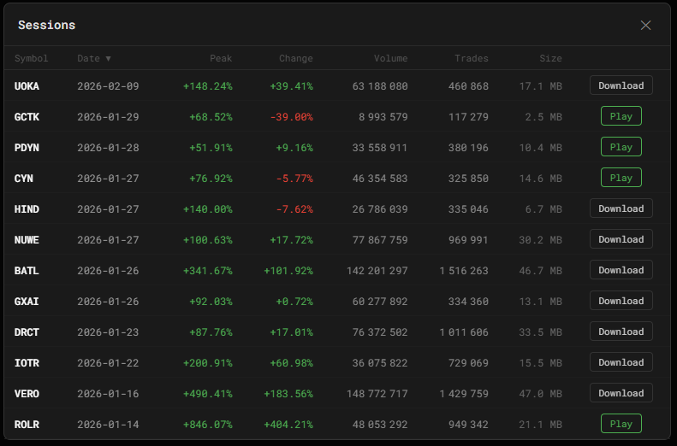This screenshot has width=677, height=446.
Task: Sort by Trades column header
Action: click(472, 58)
